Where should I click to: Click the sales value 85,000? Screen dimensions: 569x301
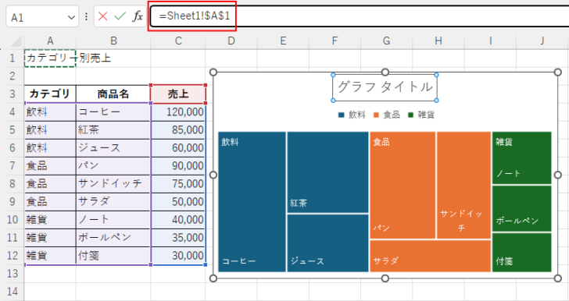click(178, 130)
